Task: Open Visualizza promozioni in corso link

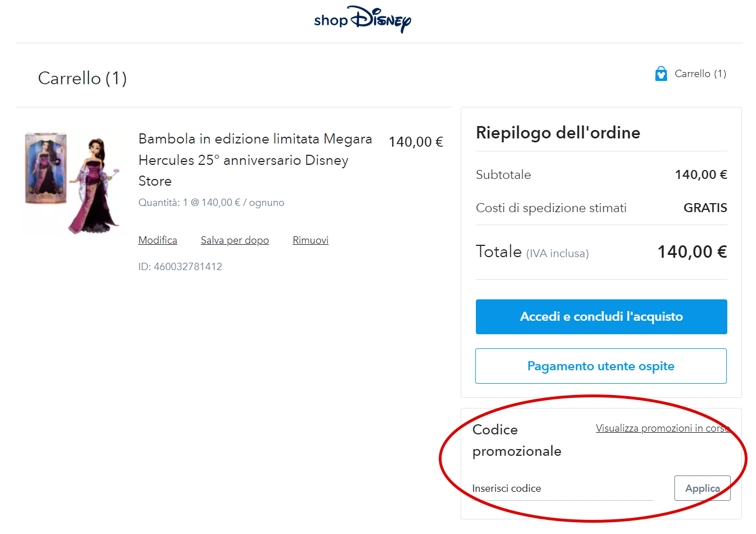Action: [663, 428]
